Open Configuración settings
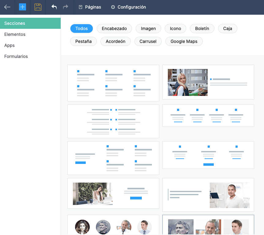264x235 pixels. click(x=128, y=7)
